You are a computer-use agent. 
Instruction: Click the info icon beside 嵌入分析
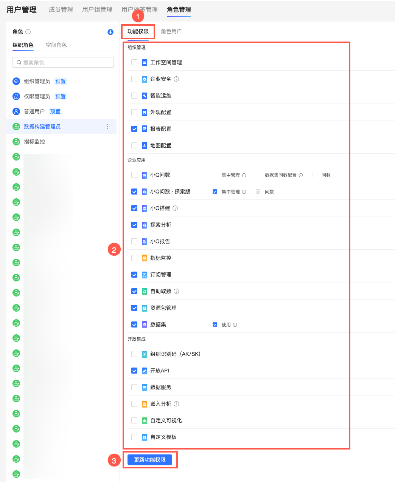point(176,404)
